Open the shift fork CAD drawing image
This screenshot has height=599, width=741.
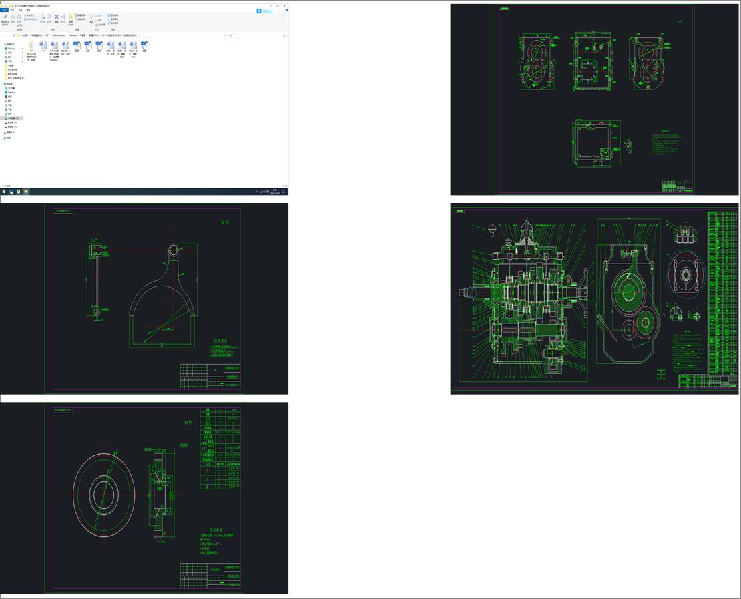(144, 298)
